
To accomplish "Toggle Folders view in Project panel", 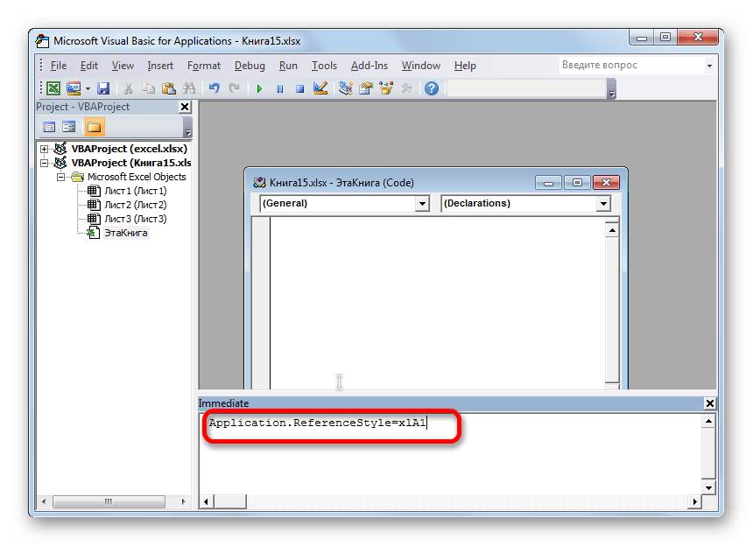I will (94, 127).
